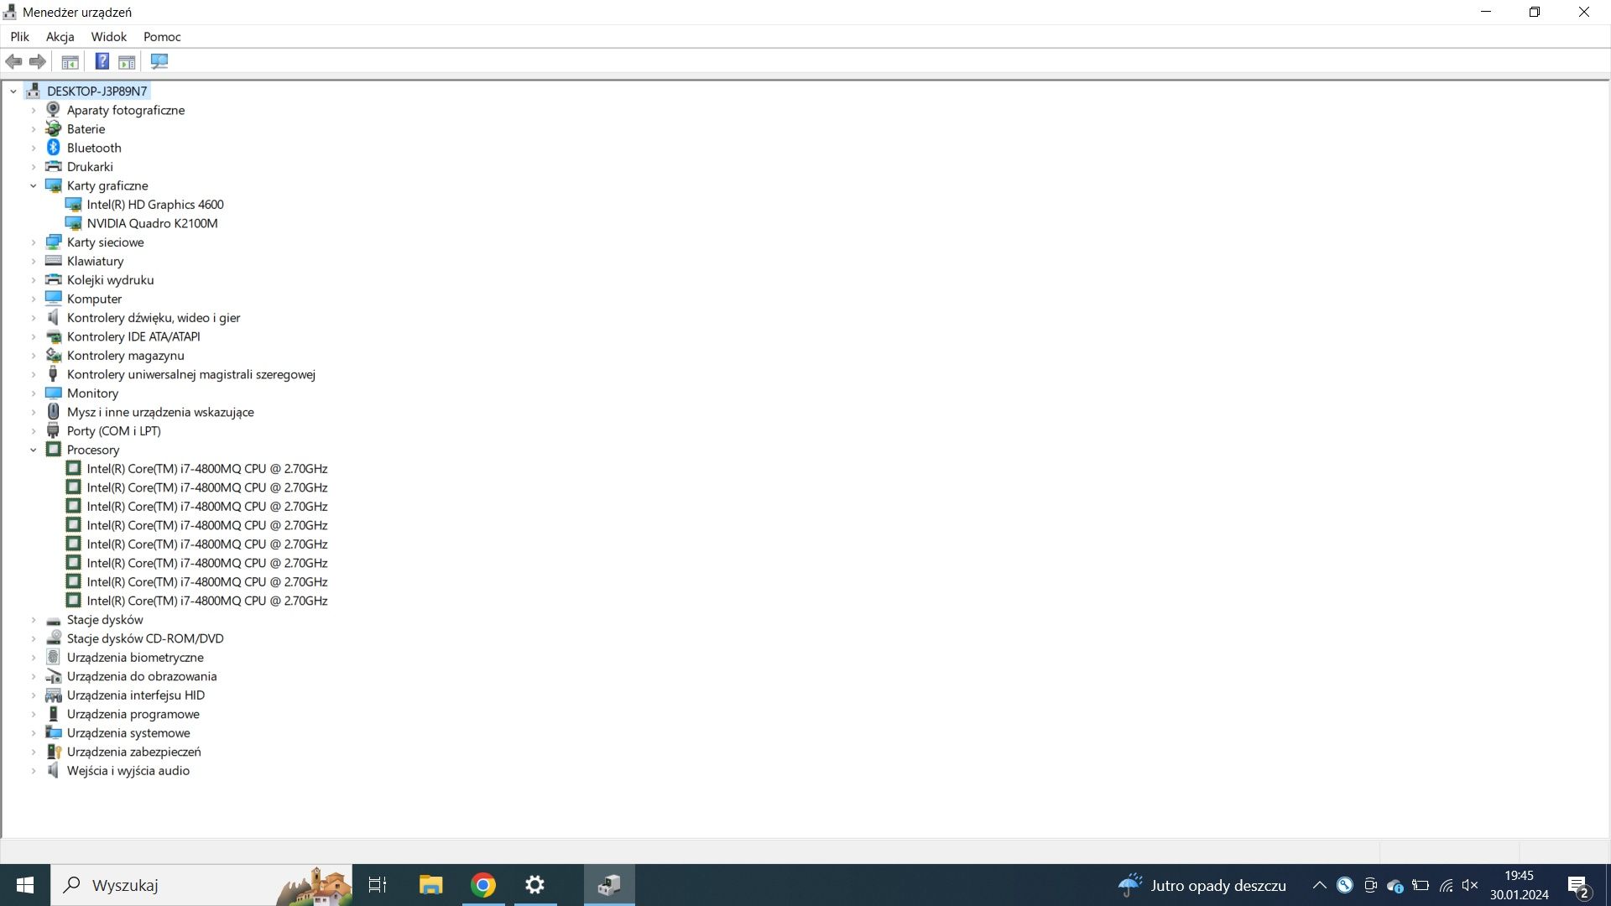Open the Plik menu
This screenshot has height=906, width=1611.
18,37
